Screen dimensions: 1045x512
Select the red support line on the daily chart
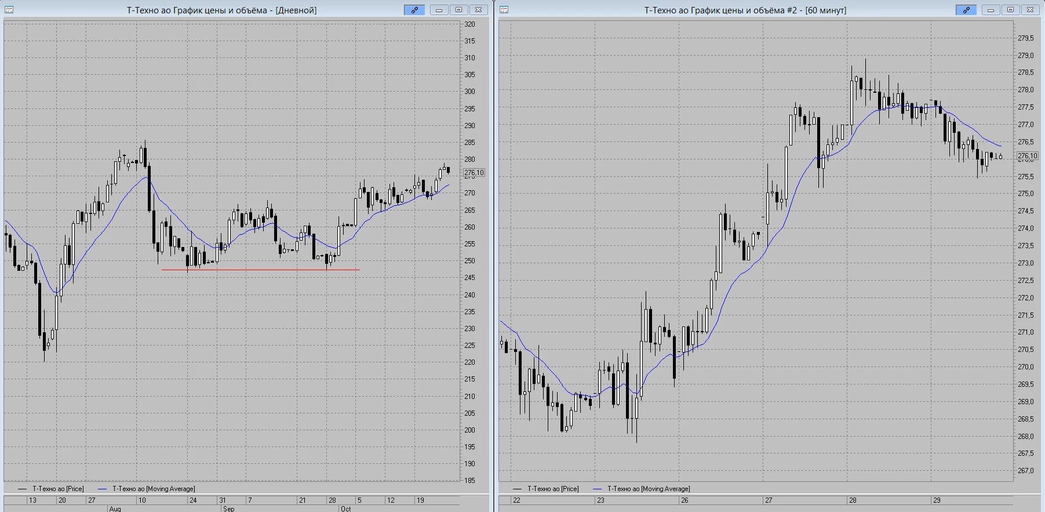click(x=261, y=270)
